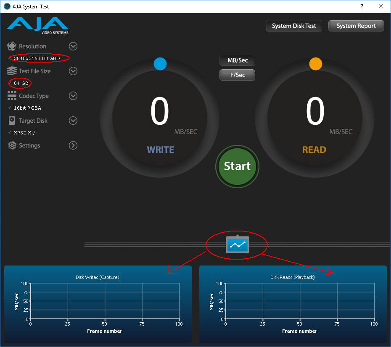Close the AJA System Test window
This screenshot has height=347, width=391.
381,6
